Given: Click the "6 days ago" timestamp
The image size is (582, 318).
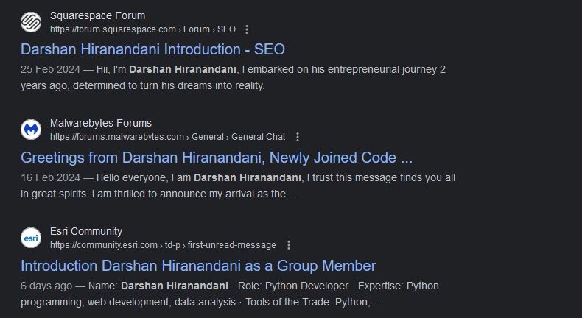Looking at the screenshot, I should pyautogui.click(x=46, y=286).
